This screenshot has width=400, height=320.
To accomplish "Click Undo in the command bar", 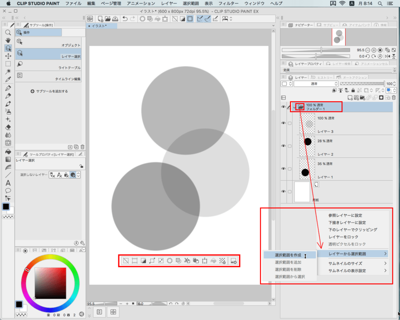I will 125,19.
